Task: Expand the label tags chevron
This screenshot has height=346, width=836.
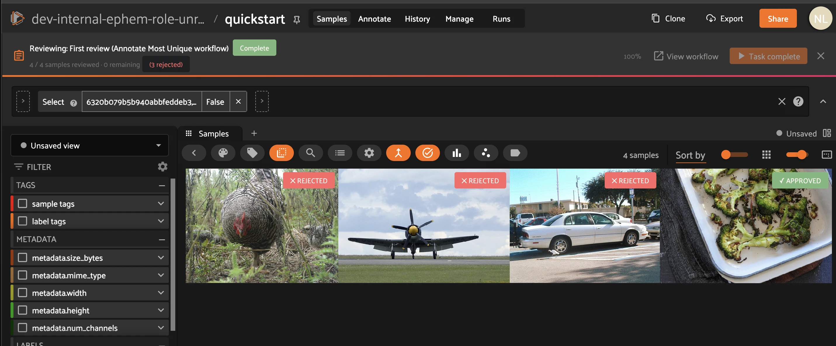Action: [x=161, y=221]
